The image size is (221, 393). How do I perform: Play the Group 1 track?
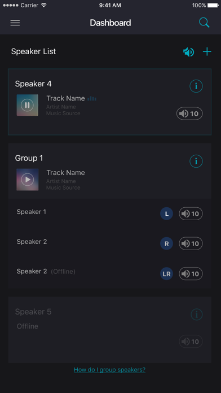click(27, 180)
